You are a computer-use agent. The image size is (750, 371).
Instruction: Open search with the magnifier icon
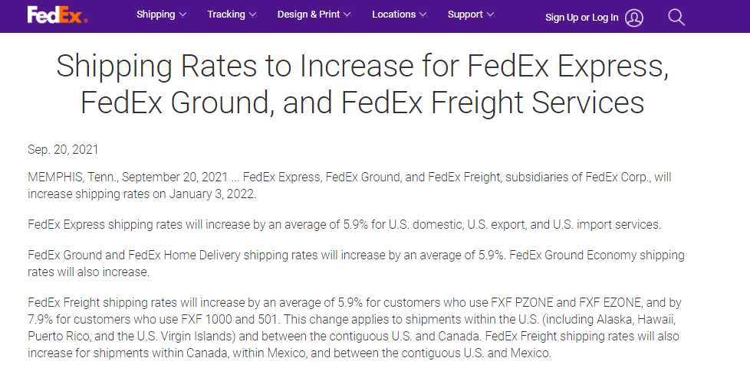point(676,18)
